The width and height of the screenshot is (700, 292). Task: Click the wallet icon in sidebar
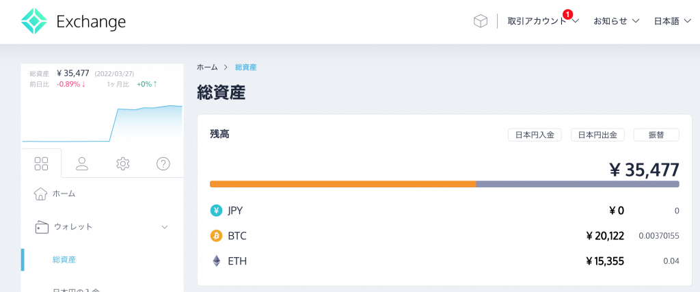pyautogui.click(x=41, y=226)
